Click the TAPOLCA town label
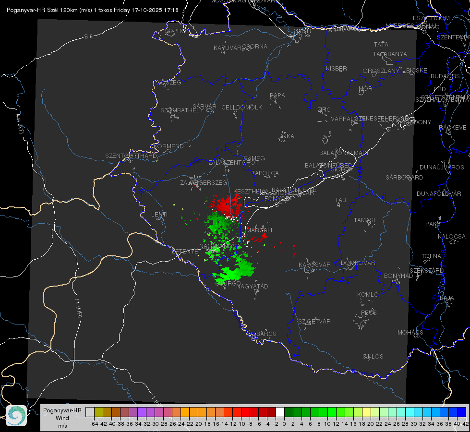This screenshot has height=432, width=470. click(265, 173)
